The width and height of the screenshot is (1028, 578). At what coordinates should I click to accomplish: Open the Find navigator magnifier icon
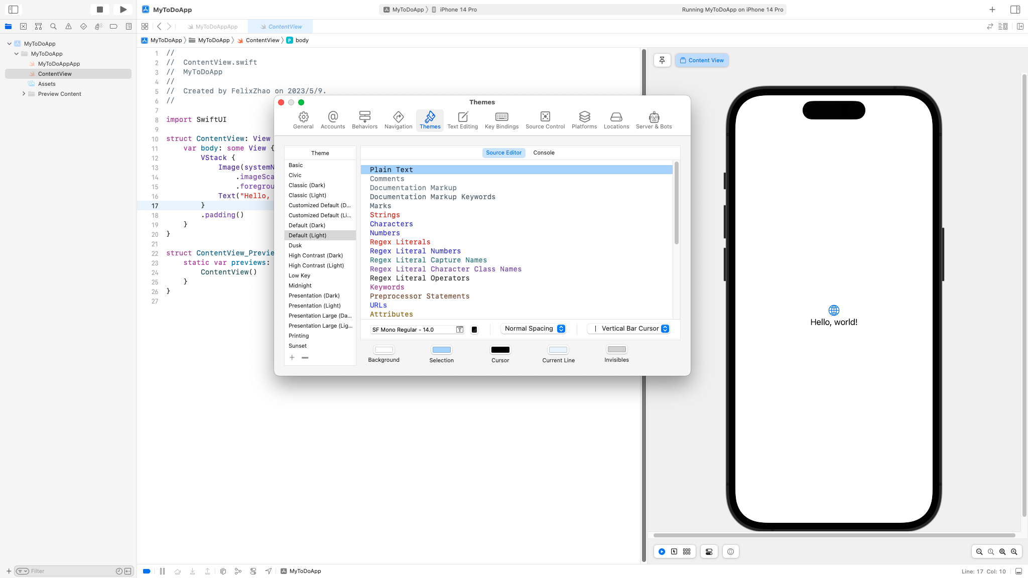pyautogui.click(x=53, y=27)
